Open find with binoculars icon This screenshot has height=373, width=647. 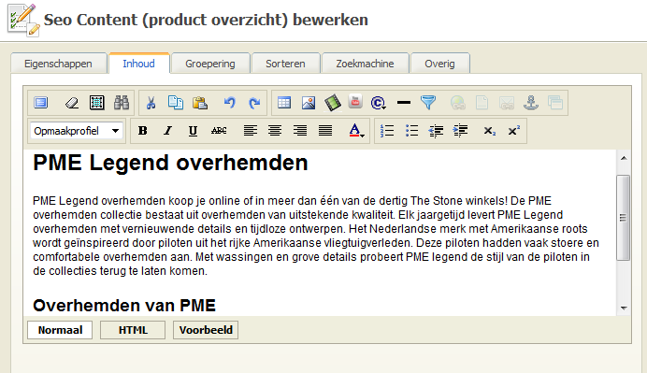(x=122, y=102)
